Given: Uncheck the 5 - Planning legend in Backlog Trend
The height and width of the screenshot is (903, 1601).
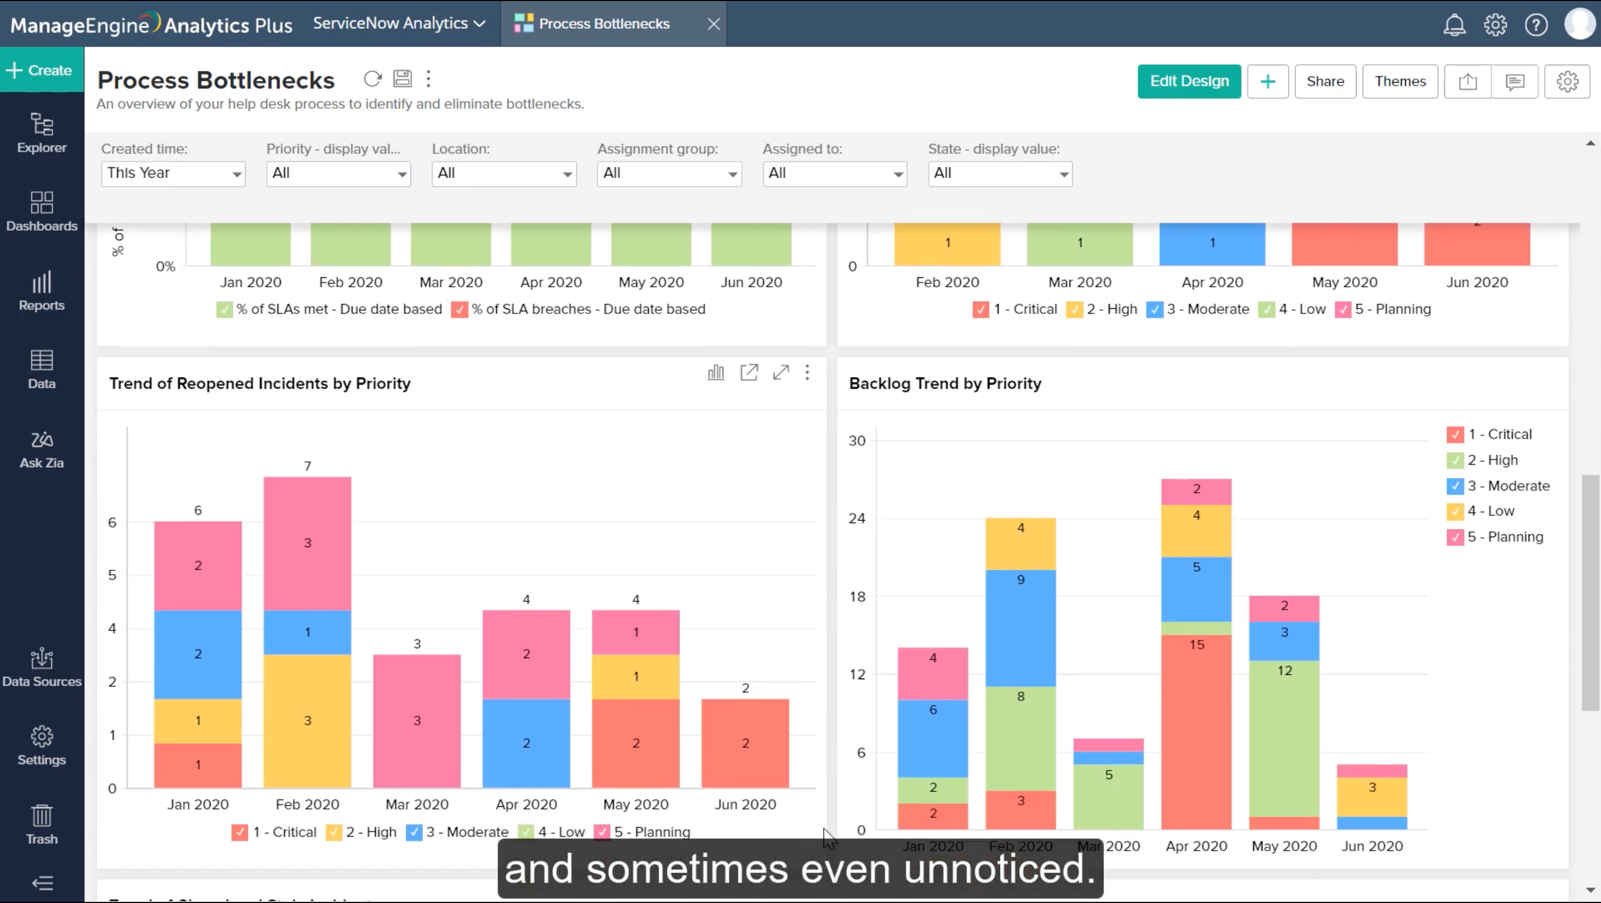Looking at the screenshot, I should [1454, 537].
